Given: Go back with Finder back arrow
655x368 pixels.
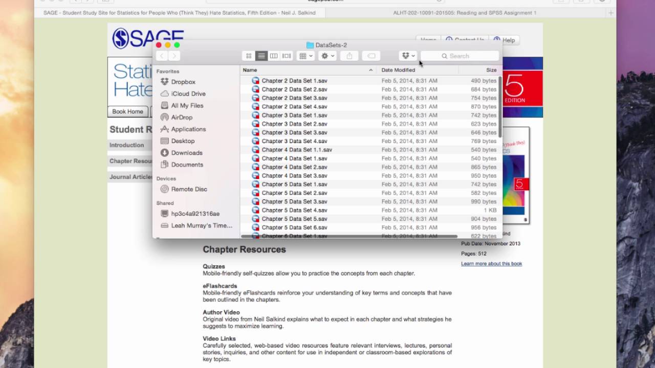Looking at the screenshot, I should coord(162,56).
